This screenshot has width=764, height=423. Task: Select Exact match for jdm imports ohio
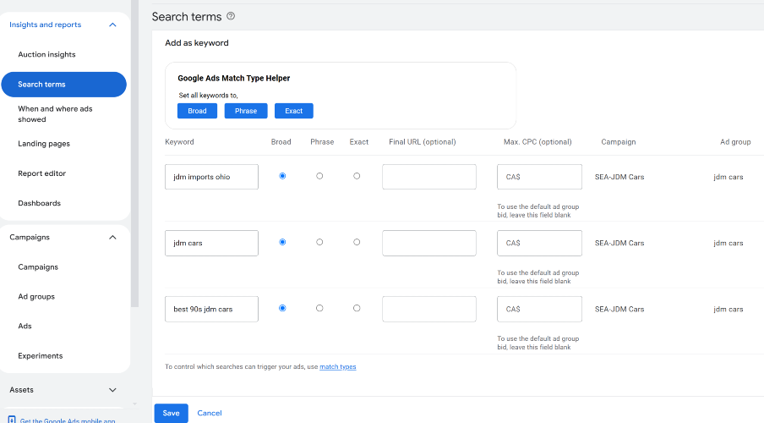tap(357, 176)
